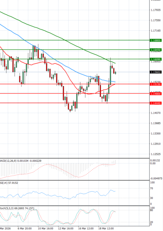Select the current price label 1.15602
163x231 pixels.
156,72
